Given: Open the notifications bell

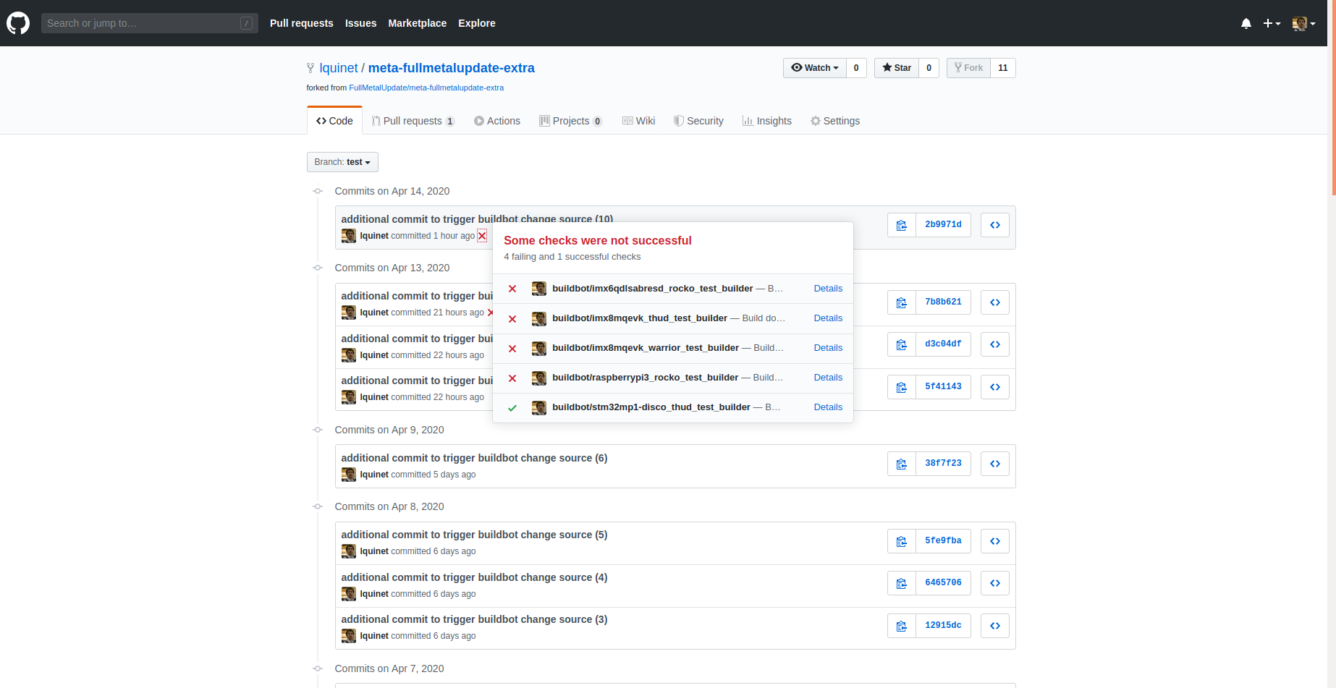Looking at the screenshot, I should click(x=1246, y=23).
